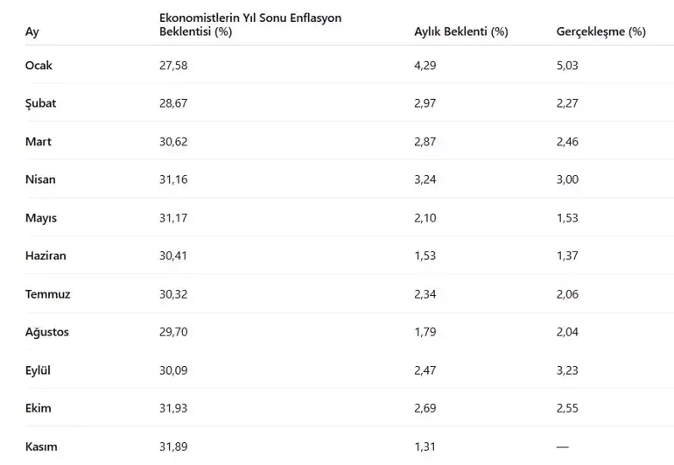Select the "Ocak" row label
Screen dimensions: 674x465
pos(39,65)
